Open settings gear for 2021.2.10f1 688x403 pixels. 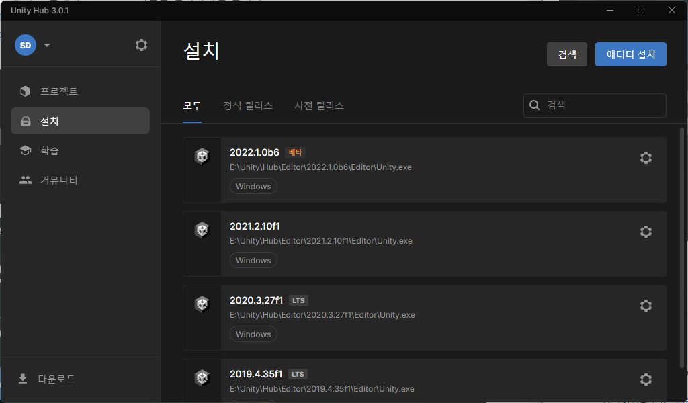pyautogui.click(x=646, y=232)
